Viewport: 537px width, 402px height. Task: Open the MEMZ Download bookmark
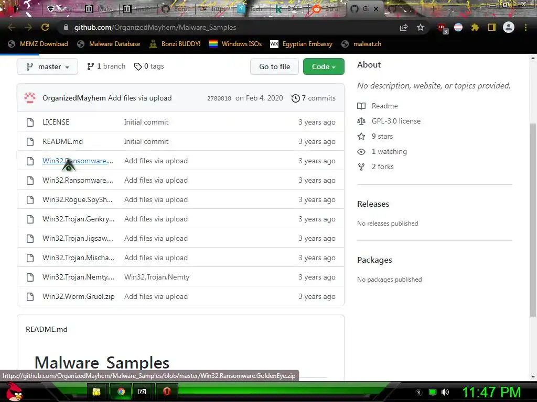click(x=38, y=44)
